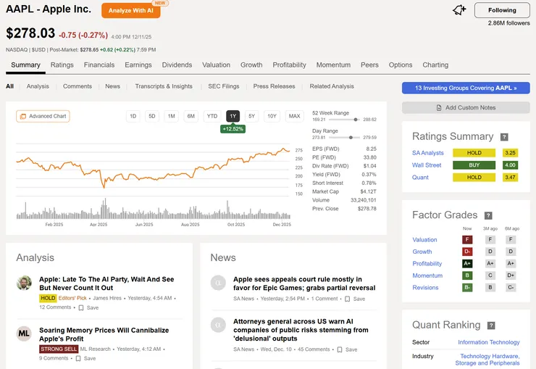
Task: Select the 5Y chart range
Action: (251, 116)
